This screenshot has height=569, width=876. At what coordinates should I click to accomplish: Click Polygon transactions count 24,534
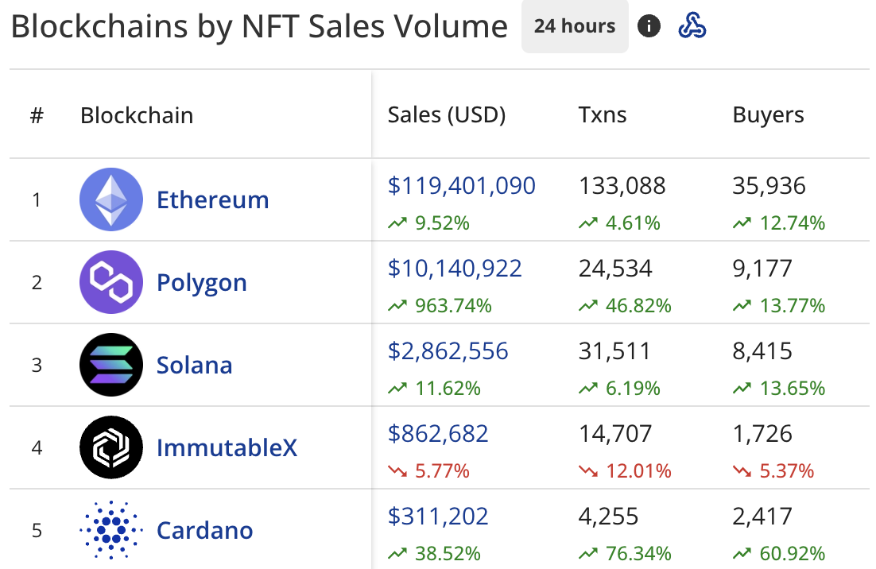pyautogui.click(x=615, y=269)
